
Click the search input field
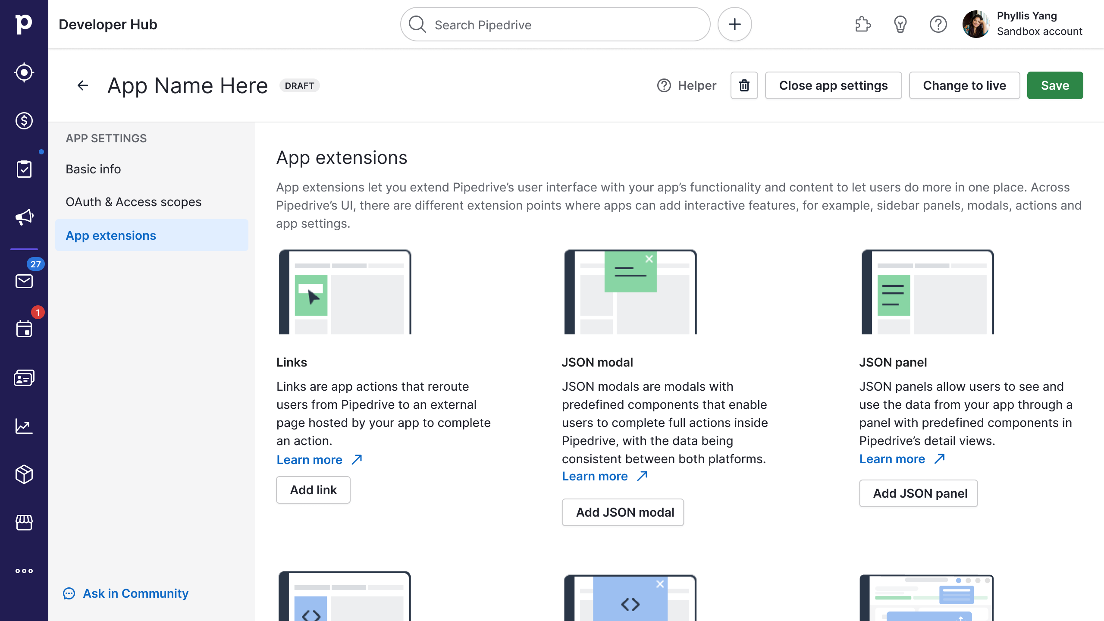[x=556, y=24]
